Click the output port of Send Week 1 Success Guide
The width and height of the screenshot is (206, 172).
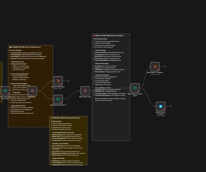(x=139, y=88)
